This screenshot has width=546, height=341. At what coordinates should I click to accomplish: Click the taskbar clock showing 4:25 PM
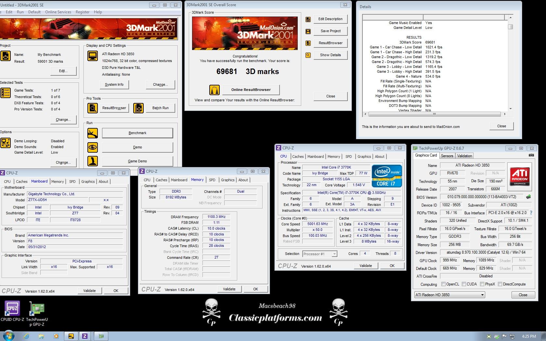point(529,336)
